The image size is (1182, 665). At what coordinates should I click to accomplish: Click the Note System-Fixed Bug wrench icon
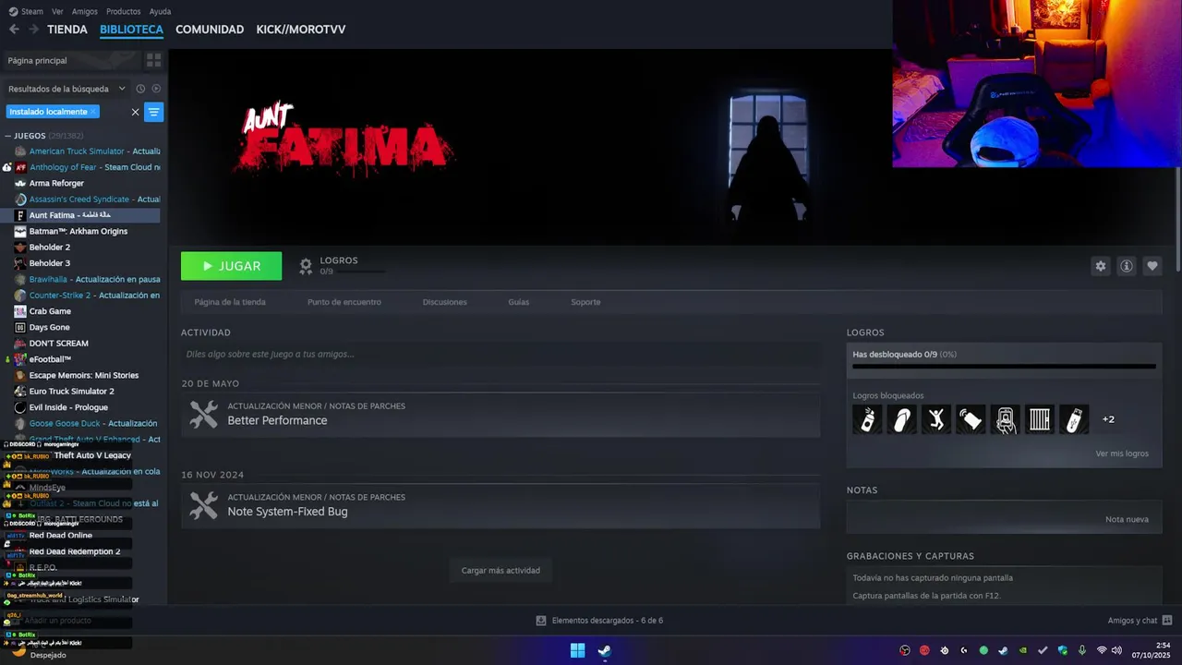pos(204,505)
